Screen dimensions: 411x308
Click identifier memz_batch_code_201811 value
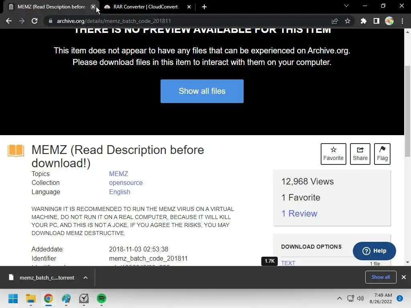pyautogui.click(x=149, y=259)
